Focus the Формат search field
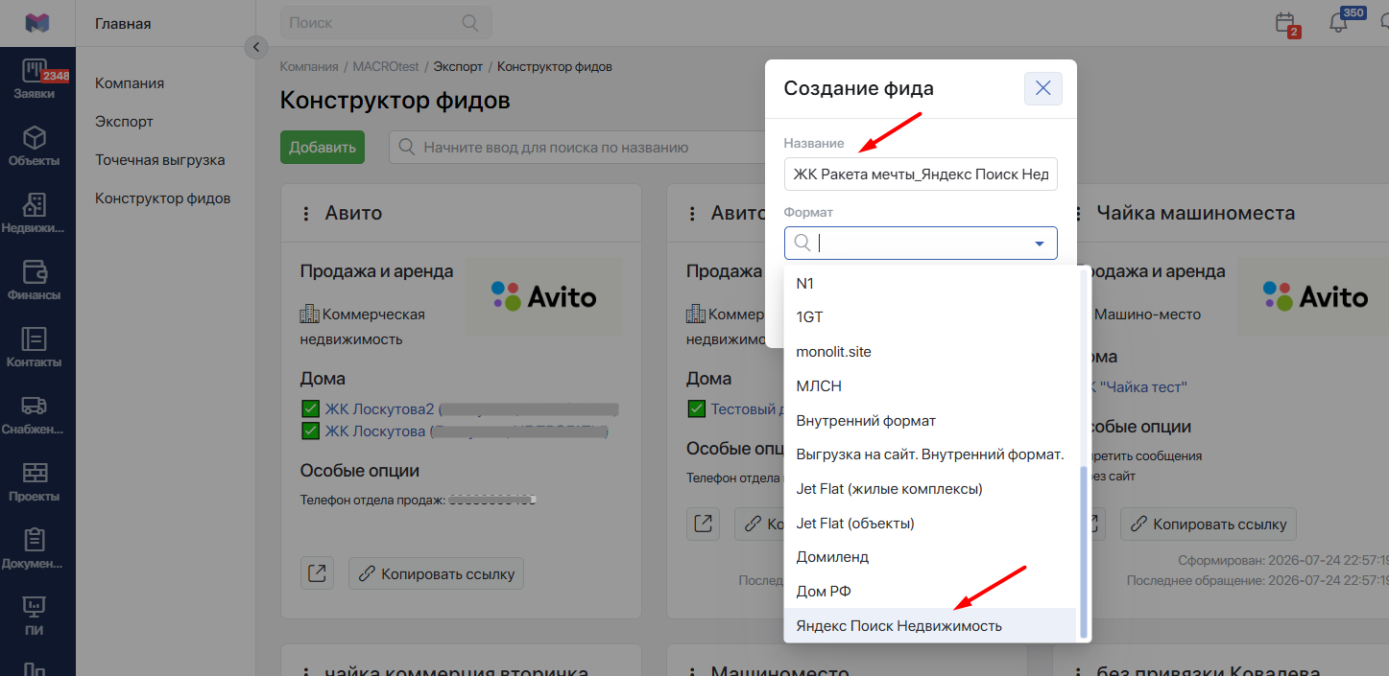 [921, 244]
